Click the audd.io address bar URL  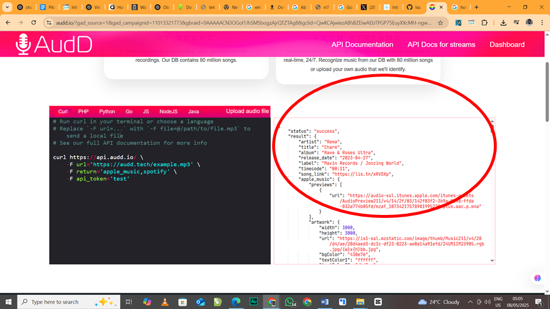(243, 23)
